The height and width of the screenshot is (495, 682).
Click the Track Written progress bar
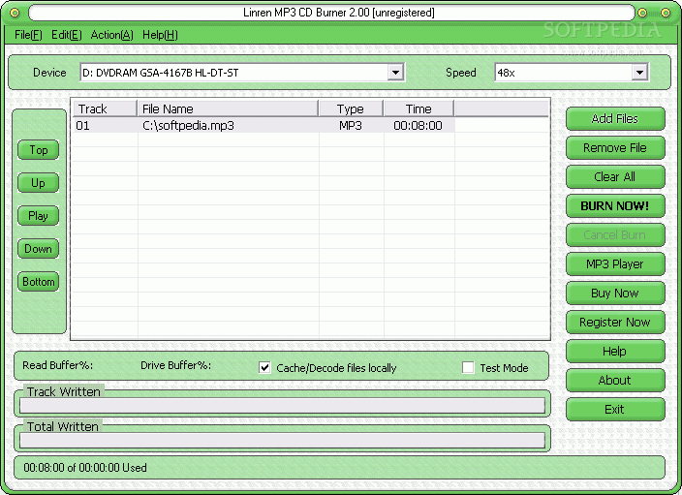coord(282,405)
